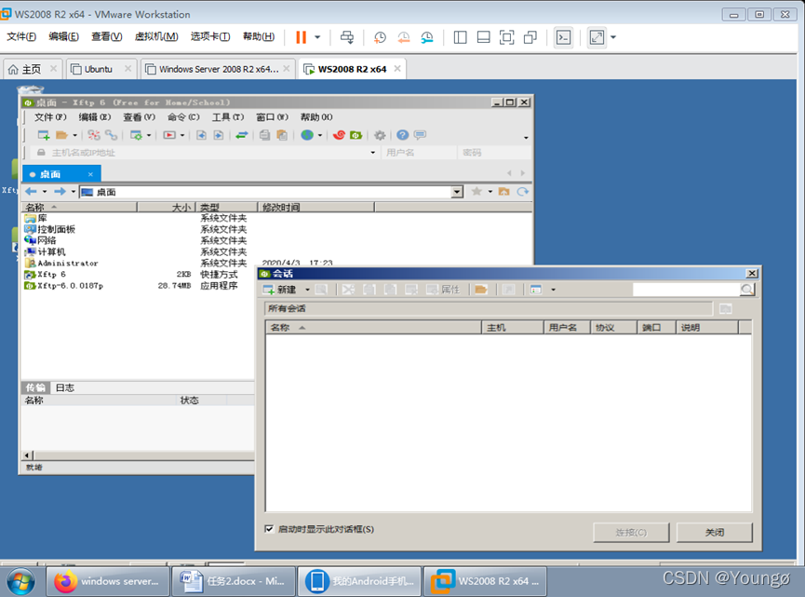Open the new session dropdown arrow in session dialog
This screenshot has height=597, width=805.
[x=307, y=290]
